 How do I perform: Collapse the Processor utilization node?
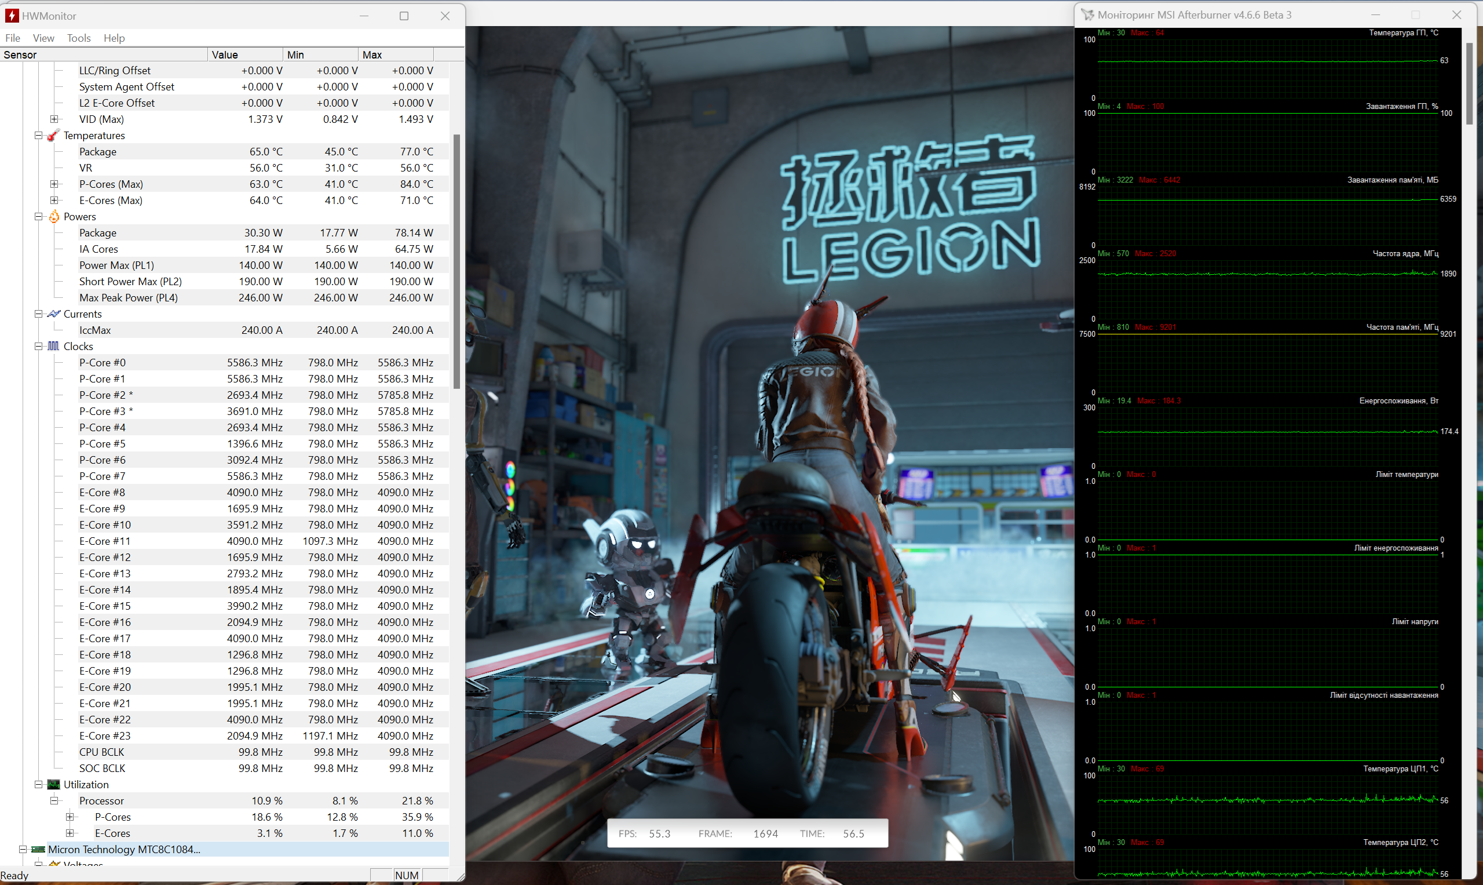[54, 800]
